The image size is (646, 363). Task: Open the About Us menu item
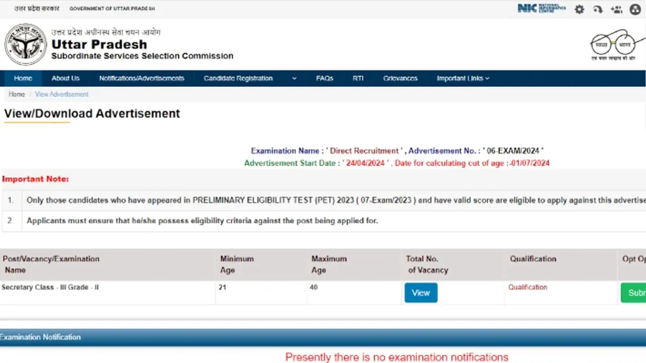click(66, 79)
